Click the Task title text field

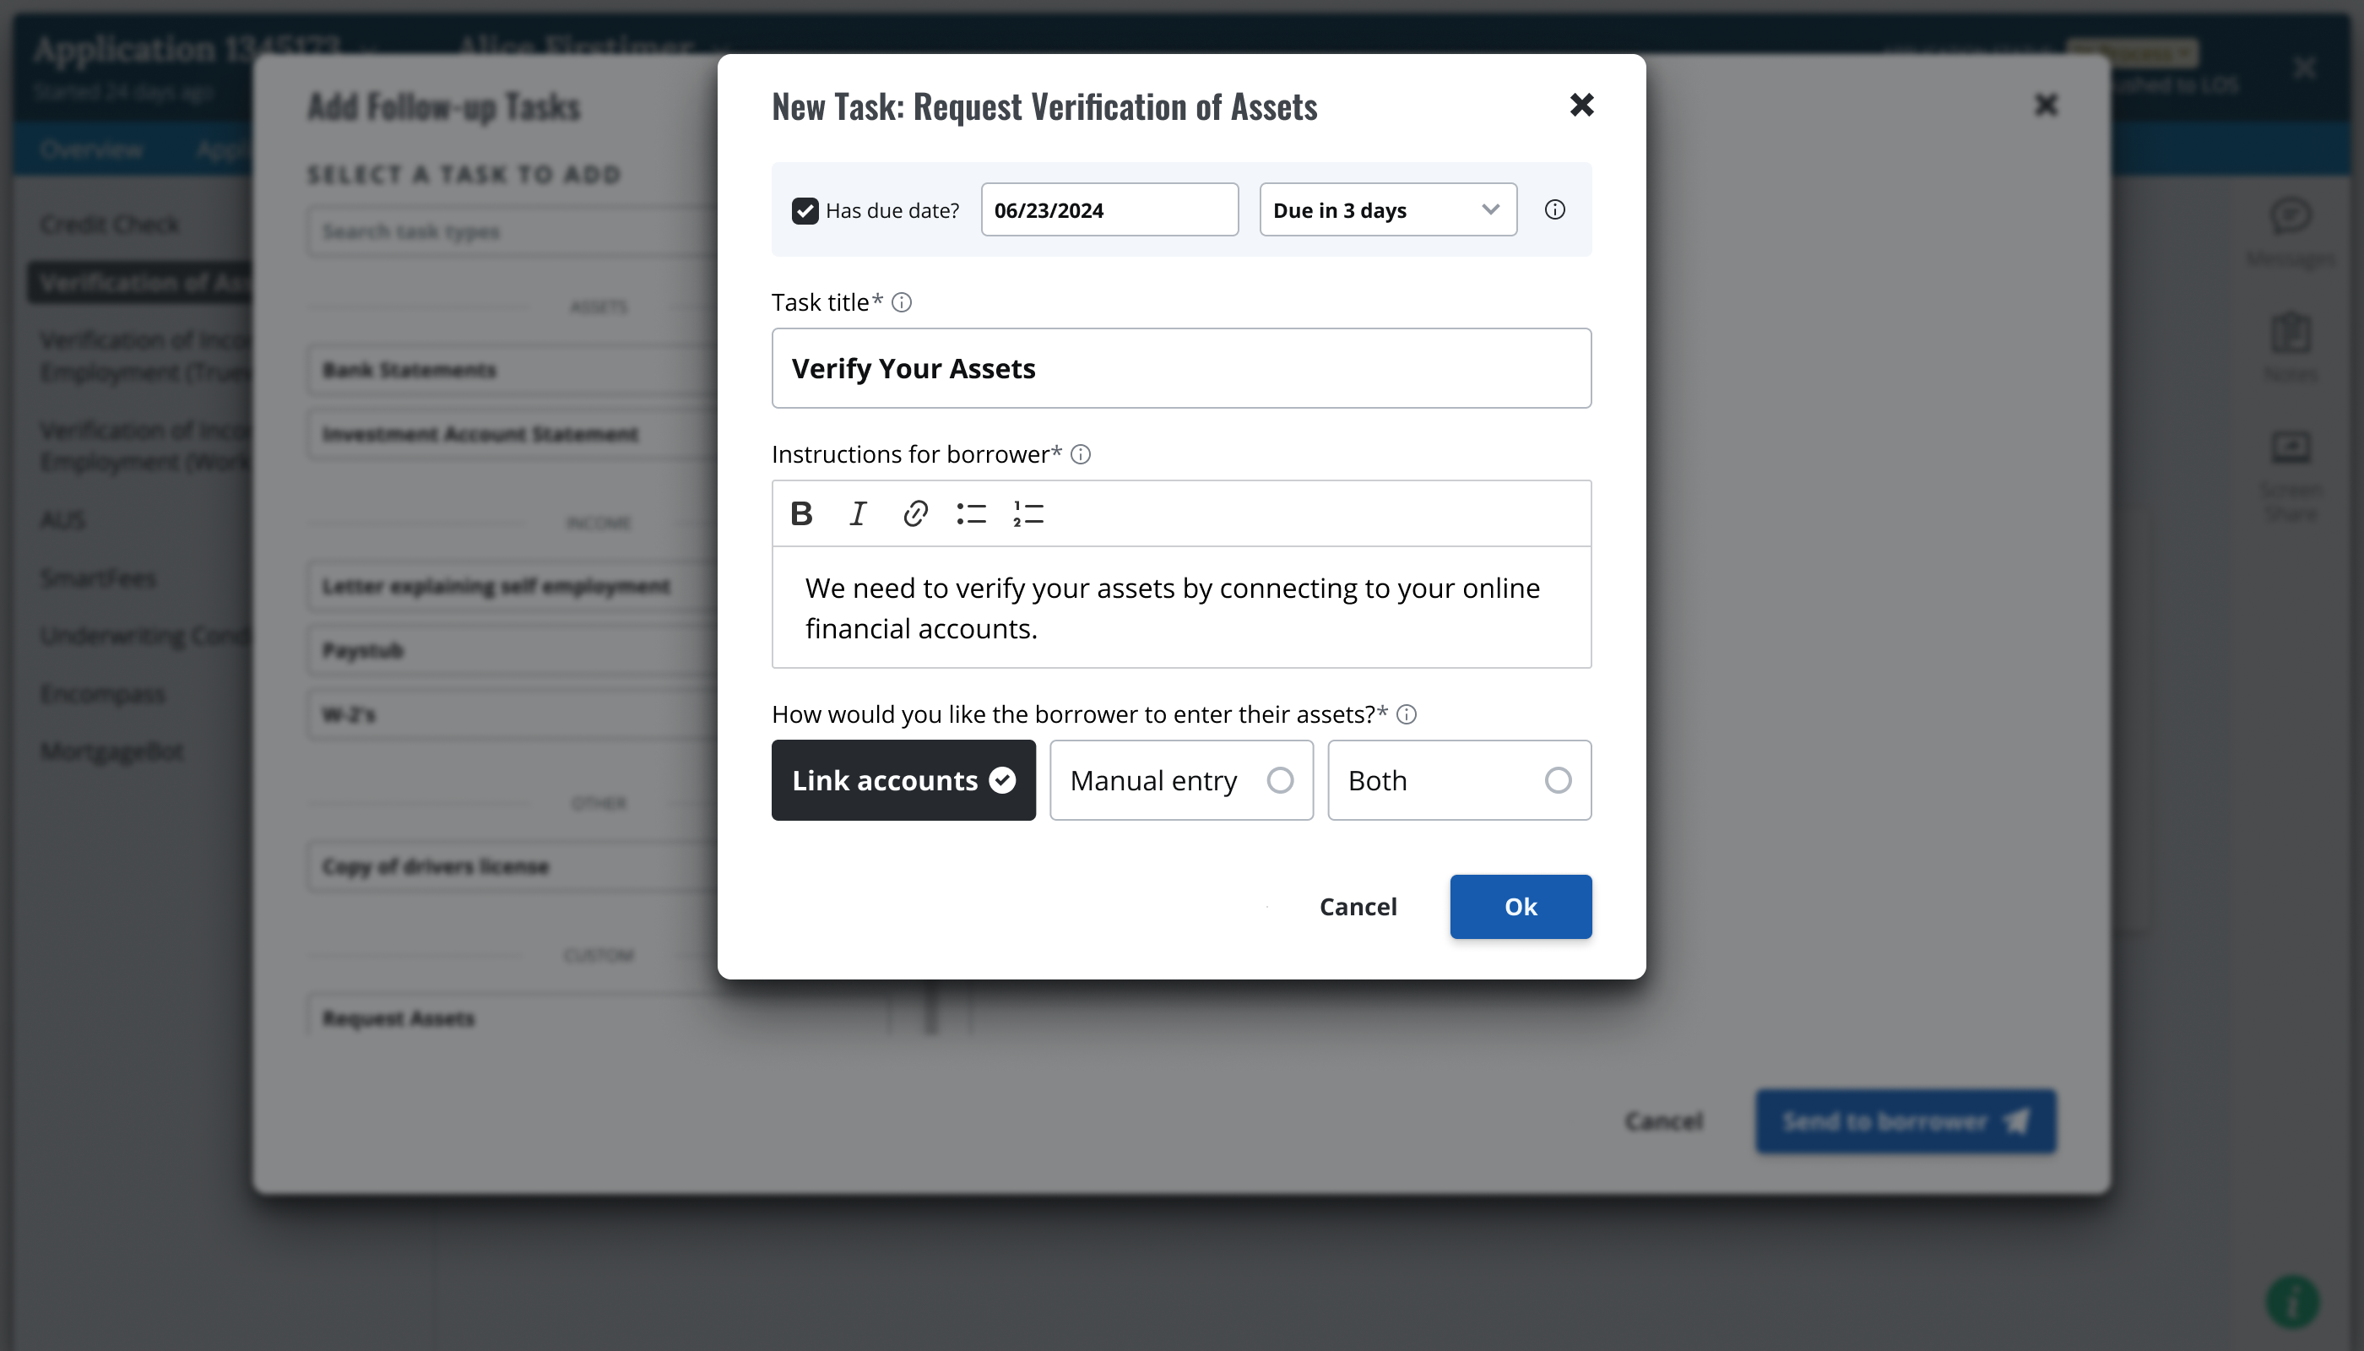(1181, 368)
